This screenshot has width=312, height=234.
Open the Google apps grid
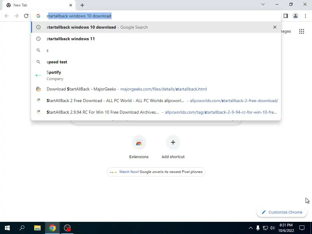(301, 31)
